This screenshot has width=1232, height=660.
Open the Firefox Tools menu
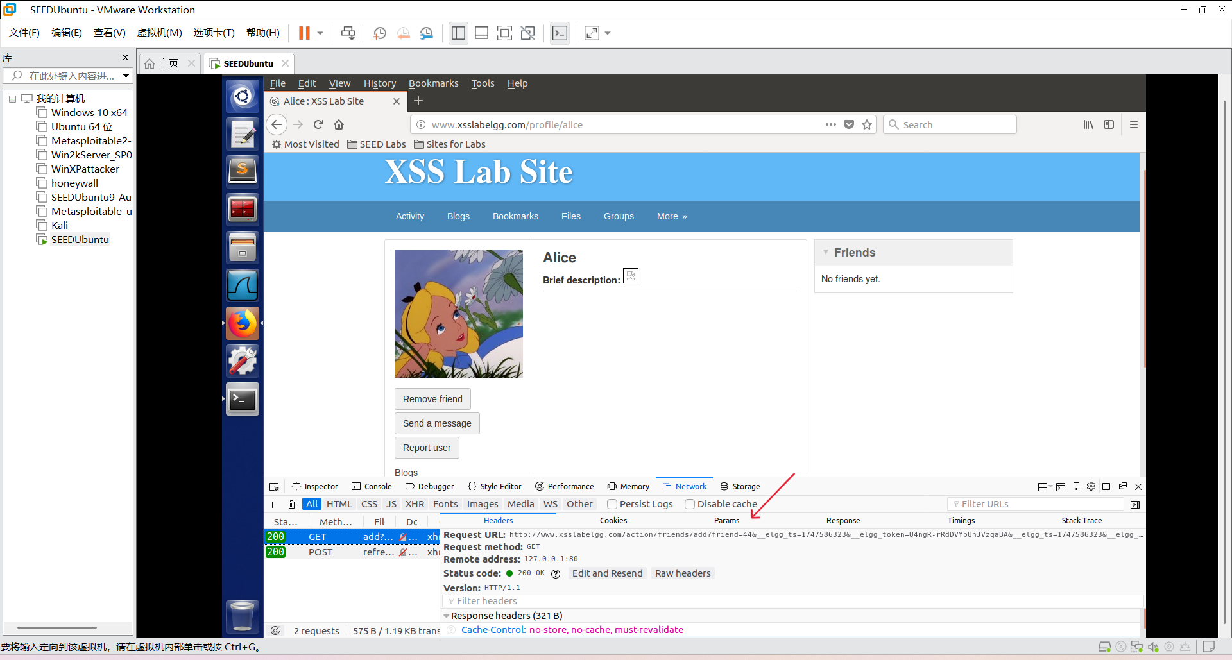483,83
